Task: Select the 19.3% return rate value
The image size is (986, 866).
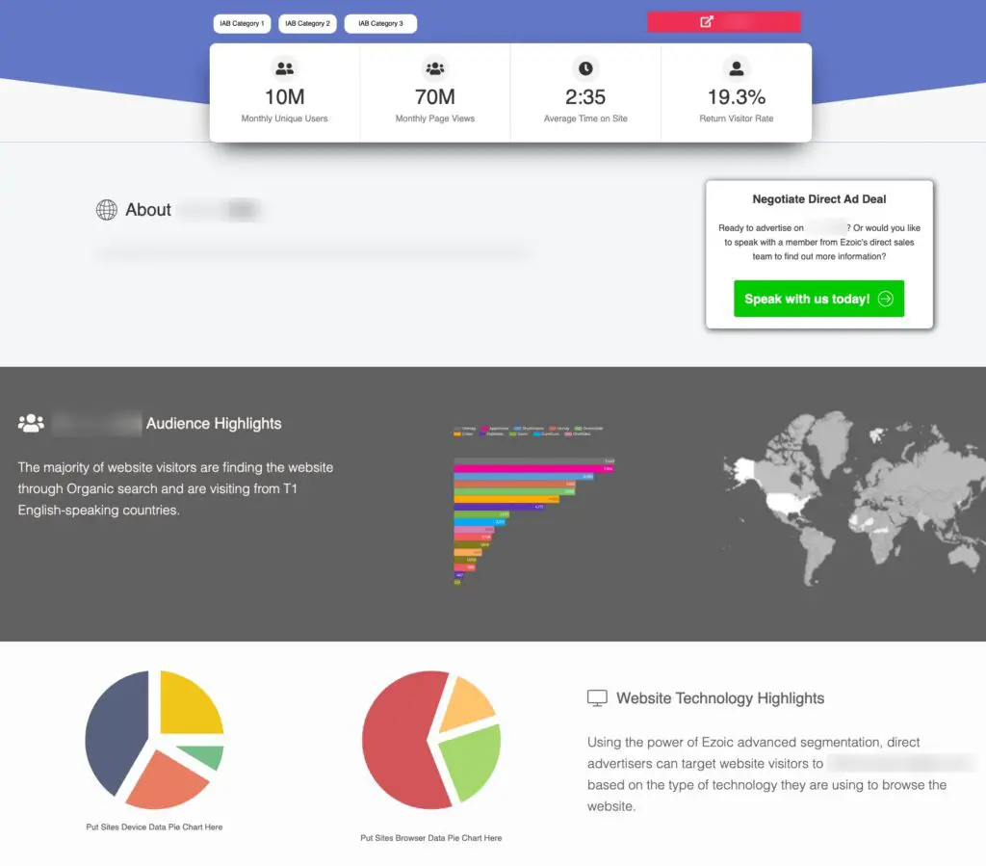Action: [737, 97]
